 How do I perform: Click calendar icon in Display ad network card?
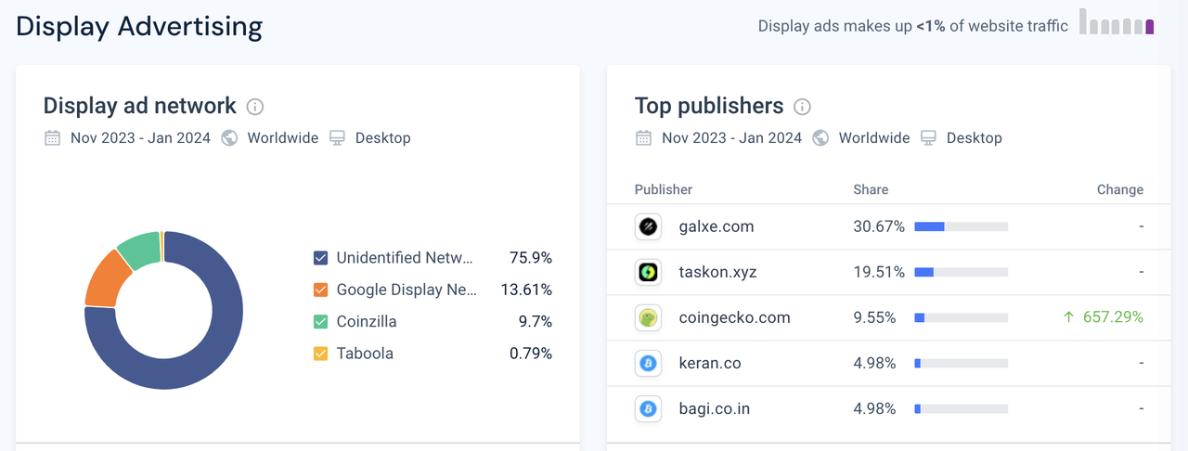[x=53, y=138]
